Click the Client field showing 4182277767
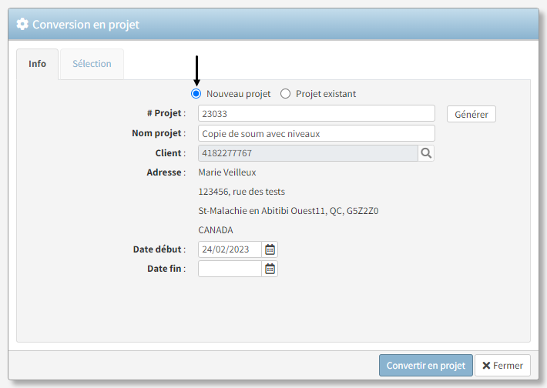547x388 pixels. click(x=308, y=153)
